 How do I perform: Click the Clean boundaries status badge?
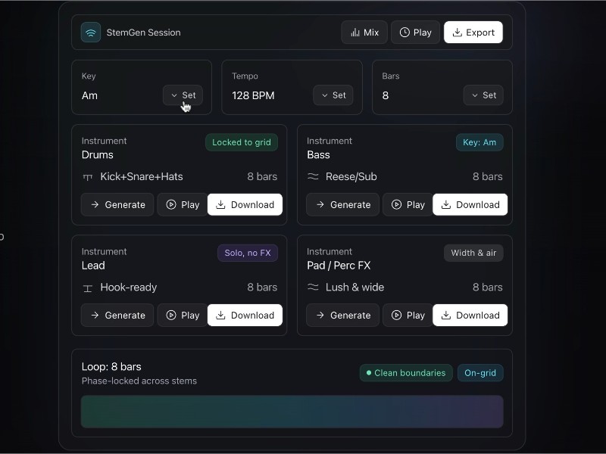tap(406, 373)
